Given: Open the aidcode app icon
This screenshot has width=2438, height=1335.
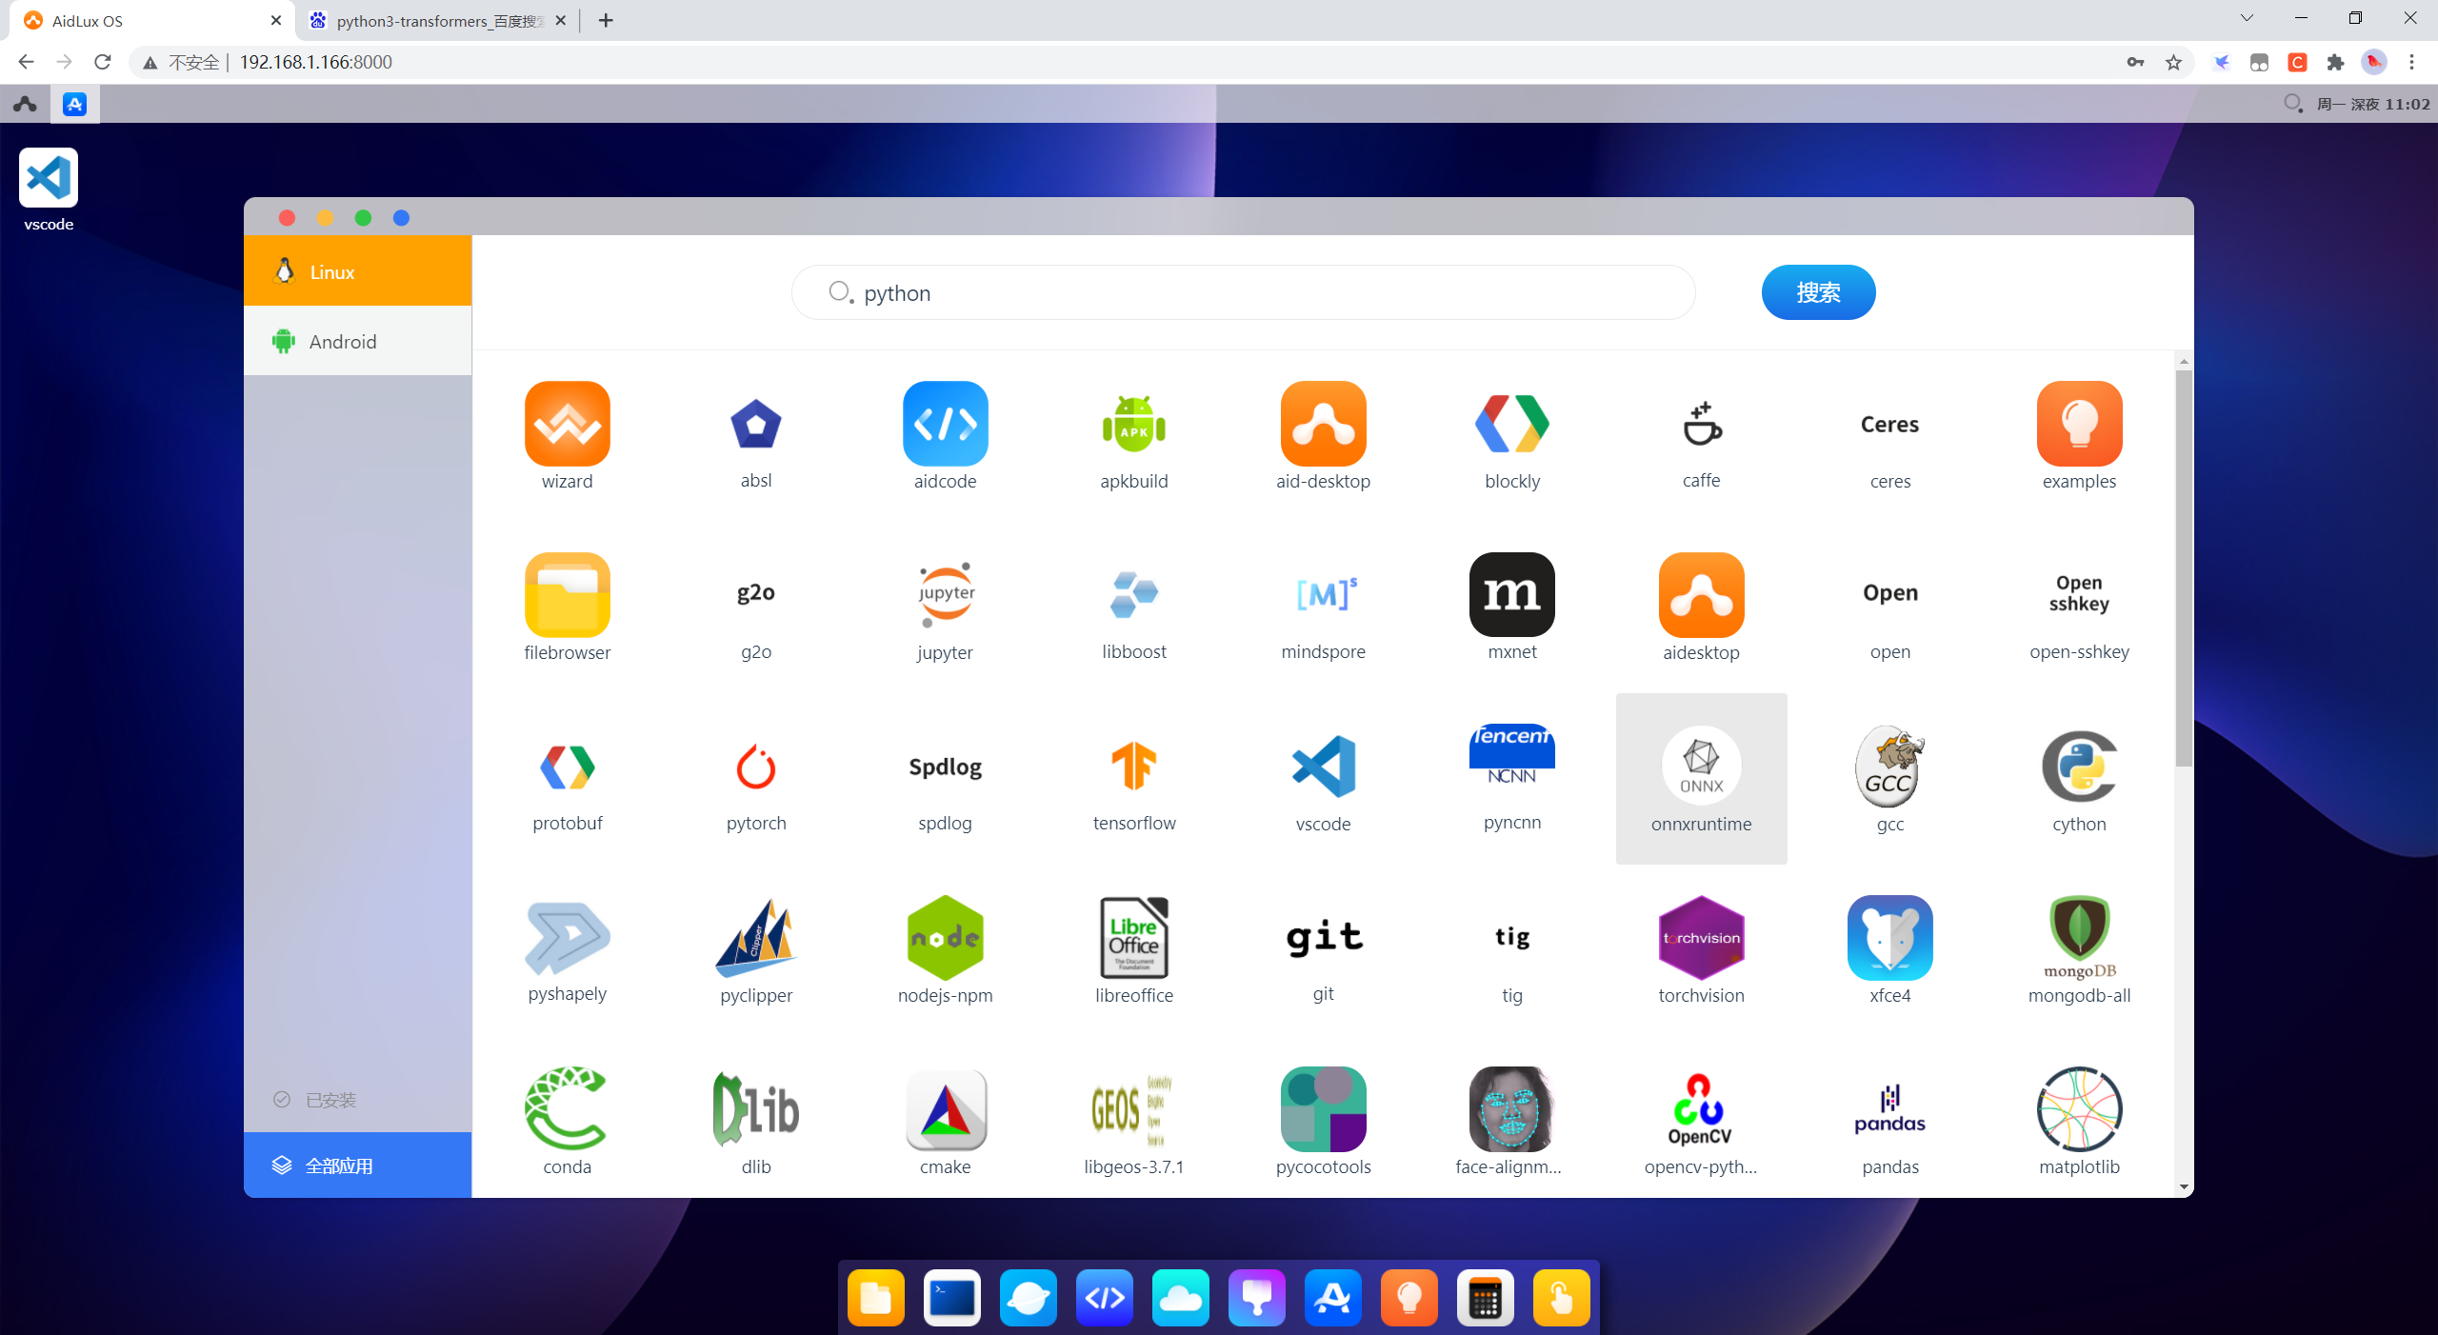Looking at the screenshot, I should point(945,424).
